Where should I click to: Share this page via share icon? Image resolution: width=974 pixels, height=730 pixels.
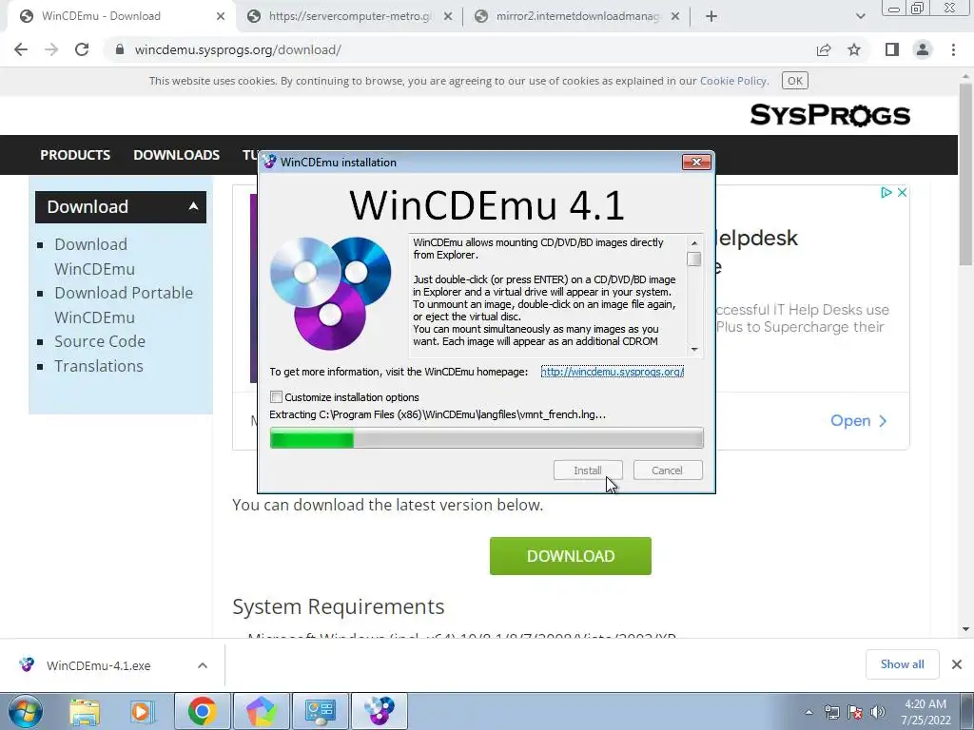[824, 49]
